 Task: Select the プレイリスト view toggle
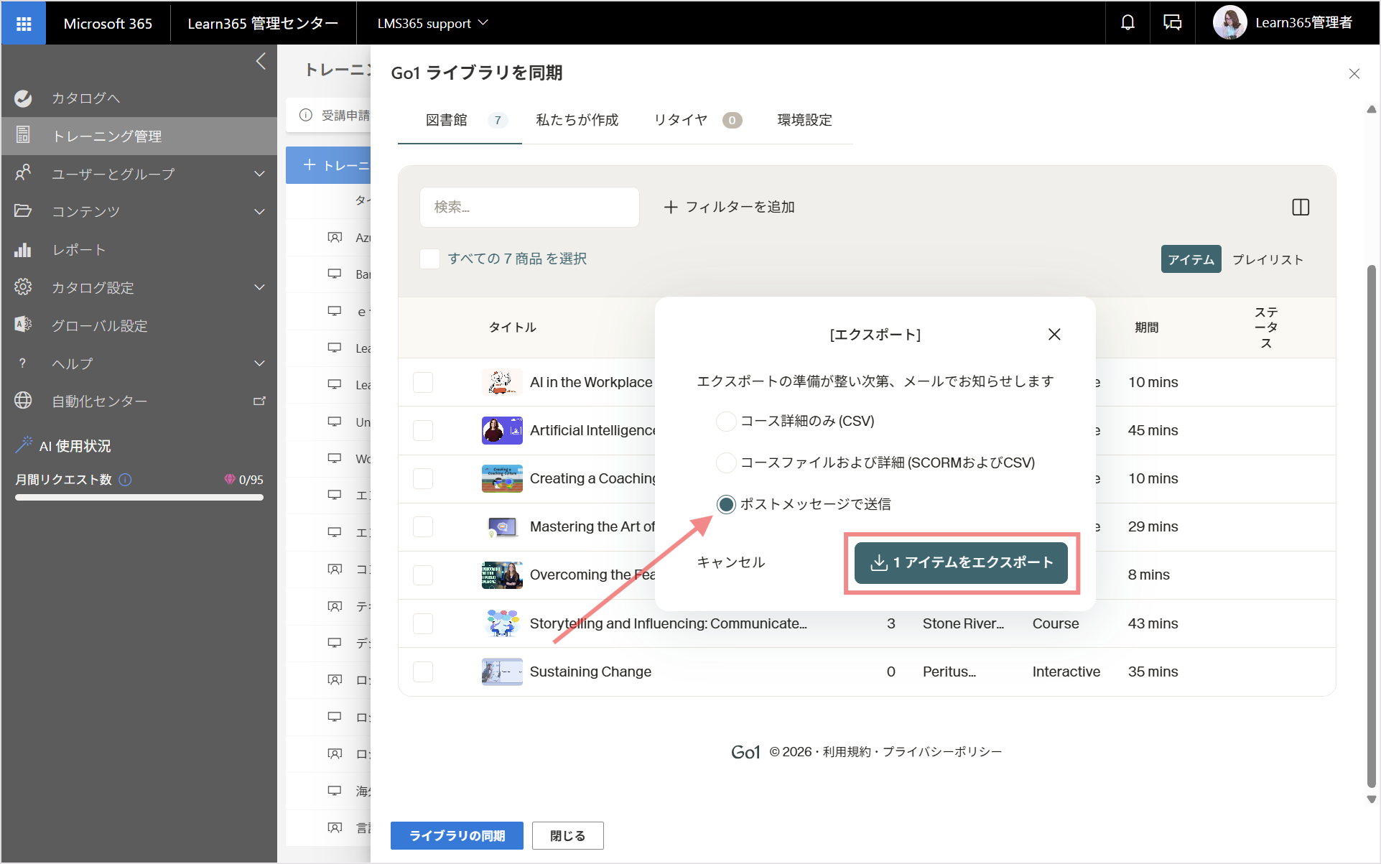pos(1268,259)
